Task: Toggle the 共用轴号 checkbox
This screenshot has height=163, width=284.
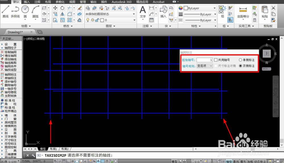Action: 216,60
